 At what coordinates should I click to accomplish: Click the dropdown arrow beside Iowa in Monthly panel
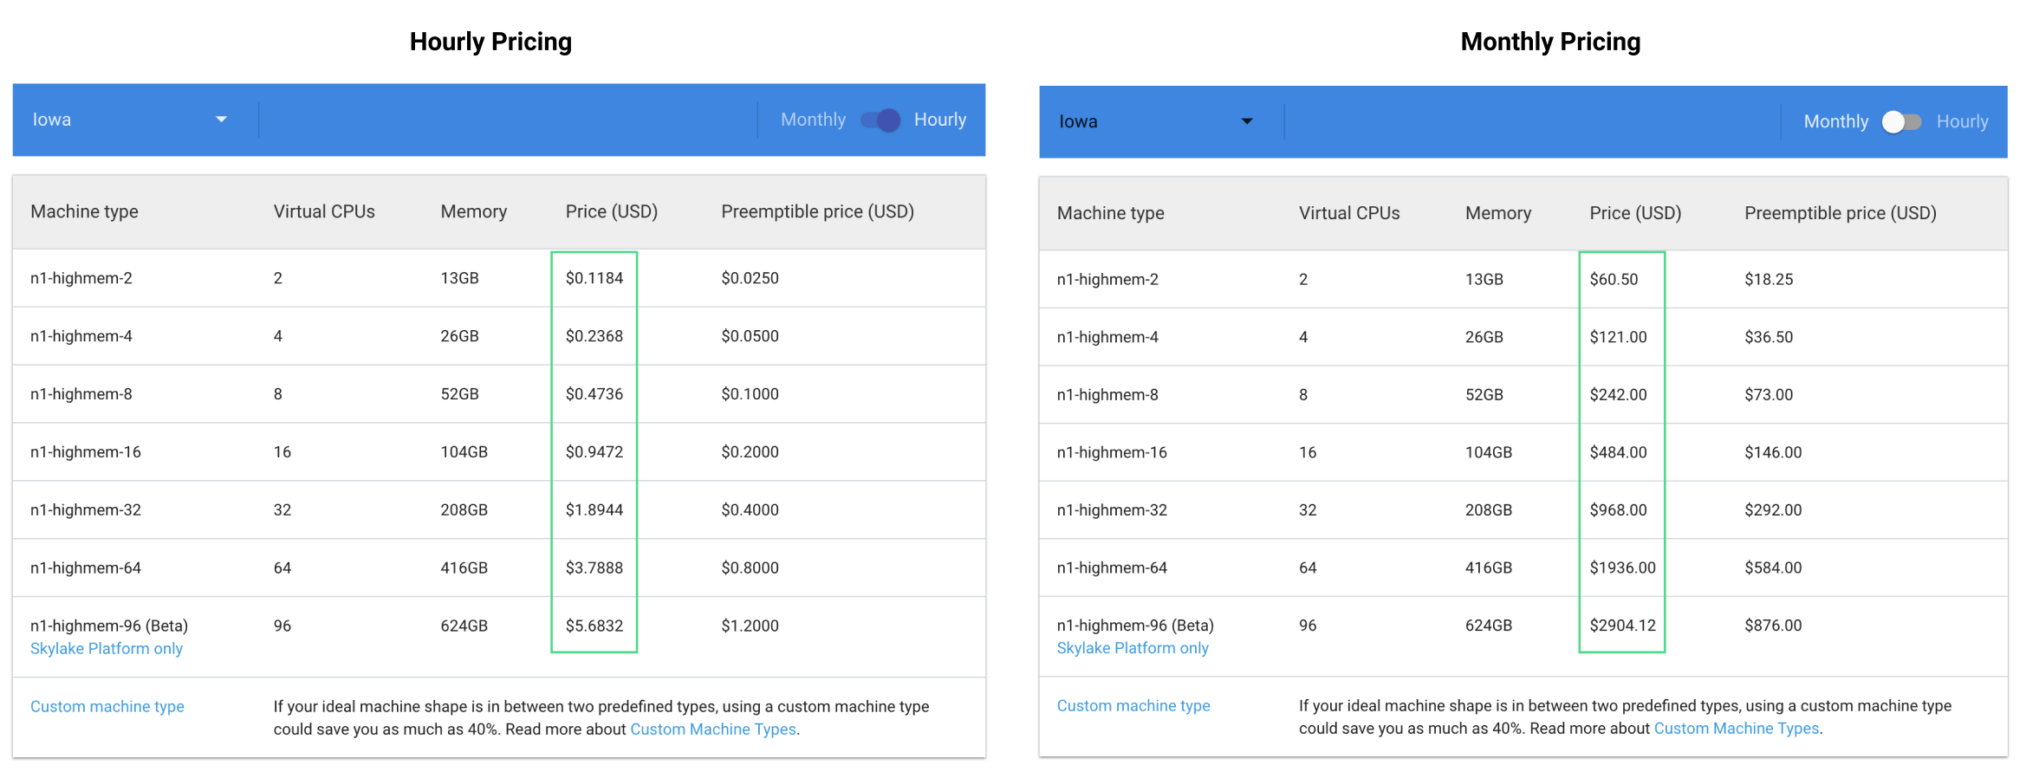pyautogui.click(x=1247, y=121)
